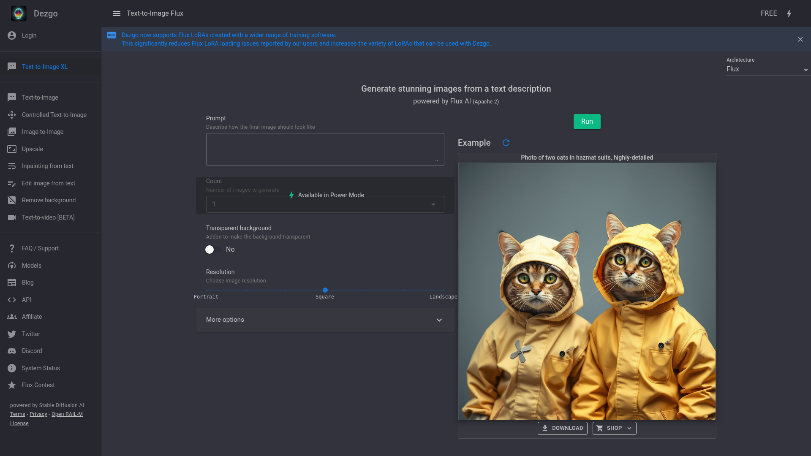Select Text-to-Image XL menu item

point(51,67)
